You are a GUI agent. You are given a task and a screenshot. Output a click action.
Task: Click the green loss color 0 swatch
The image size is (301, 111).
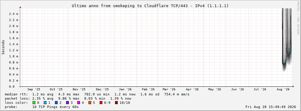tap(34, 103)
